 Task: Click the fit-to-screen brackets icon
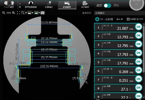tap(18, 13)
